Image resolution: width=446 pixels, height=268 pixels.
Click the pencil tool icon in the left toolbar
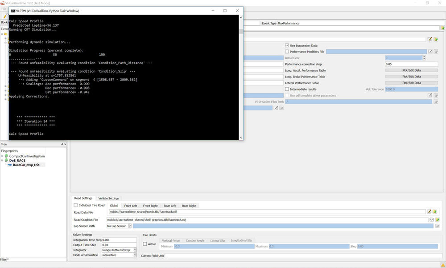(x=5, y=17)
